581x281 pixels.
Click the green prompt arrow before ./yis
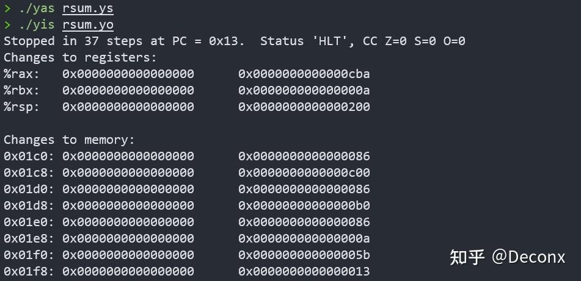pyautogui.click(x=7, y=25)
